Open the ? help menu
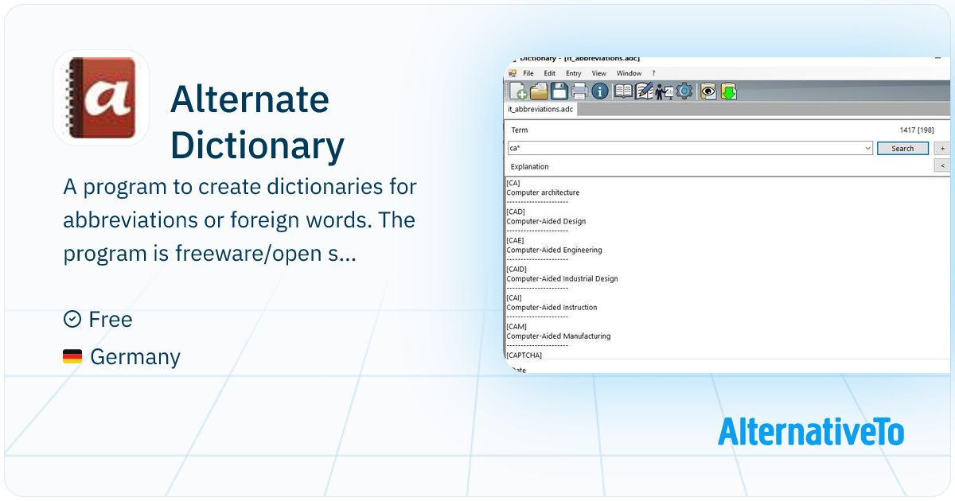The width and height of the screenshot is (955, 501). pyautogui.click(x=653, y=73)
